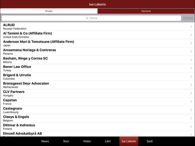Click the Luxembourg country label
The image size is (195, 146).
click(11, 112)
